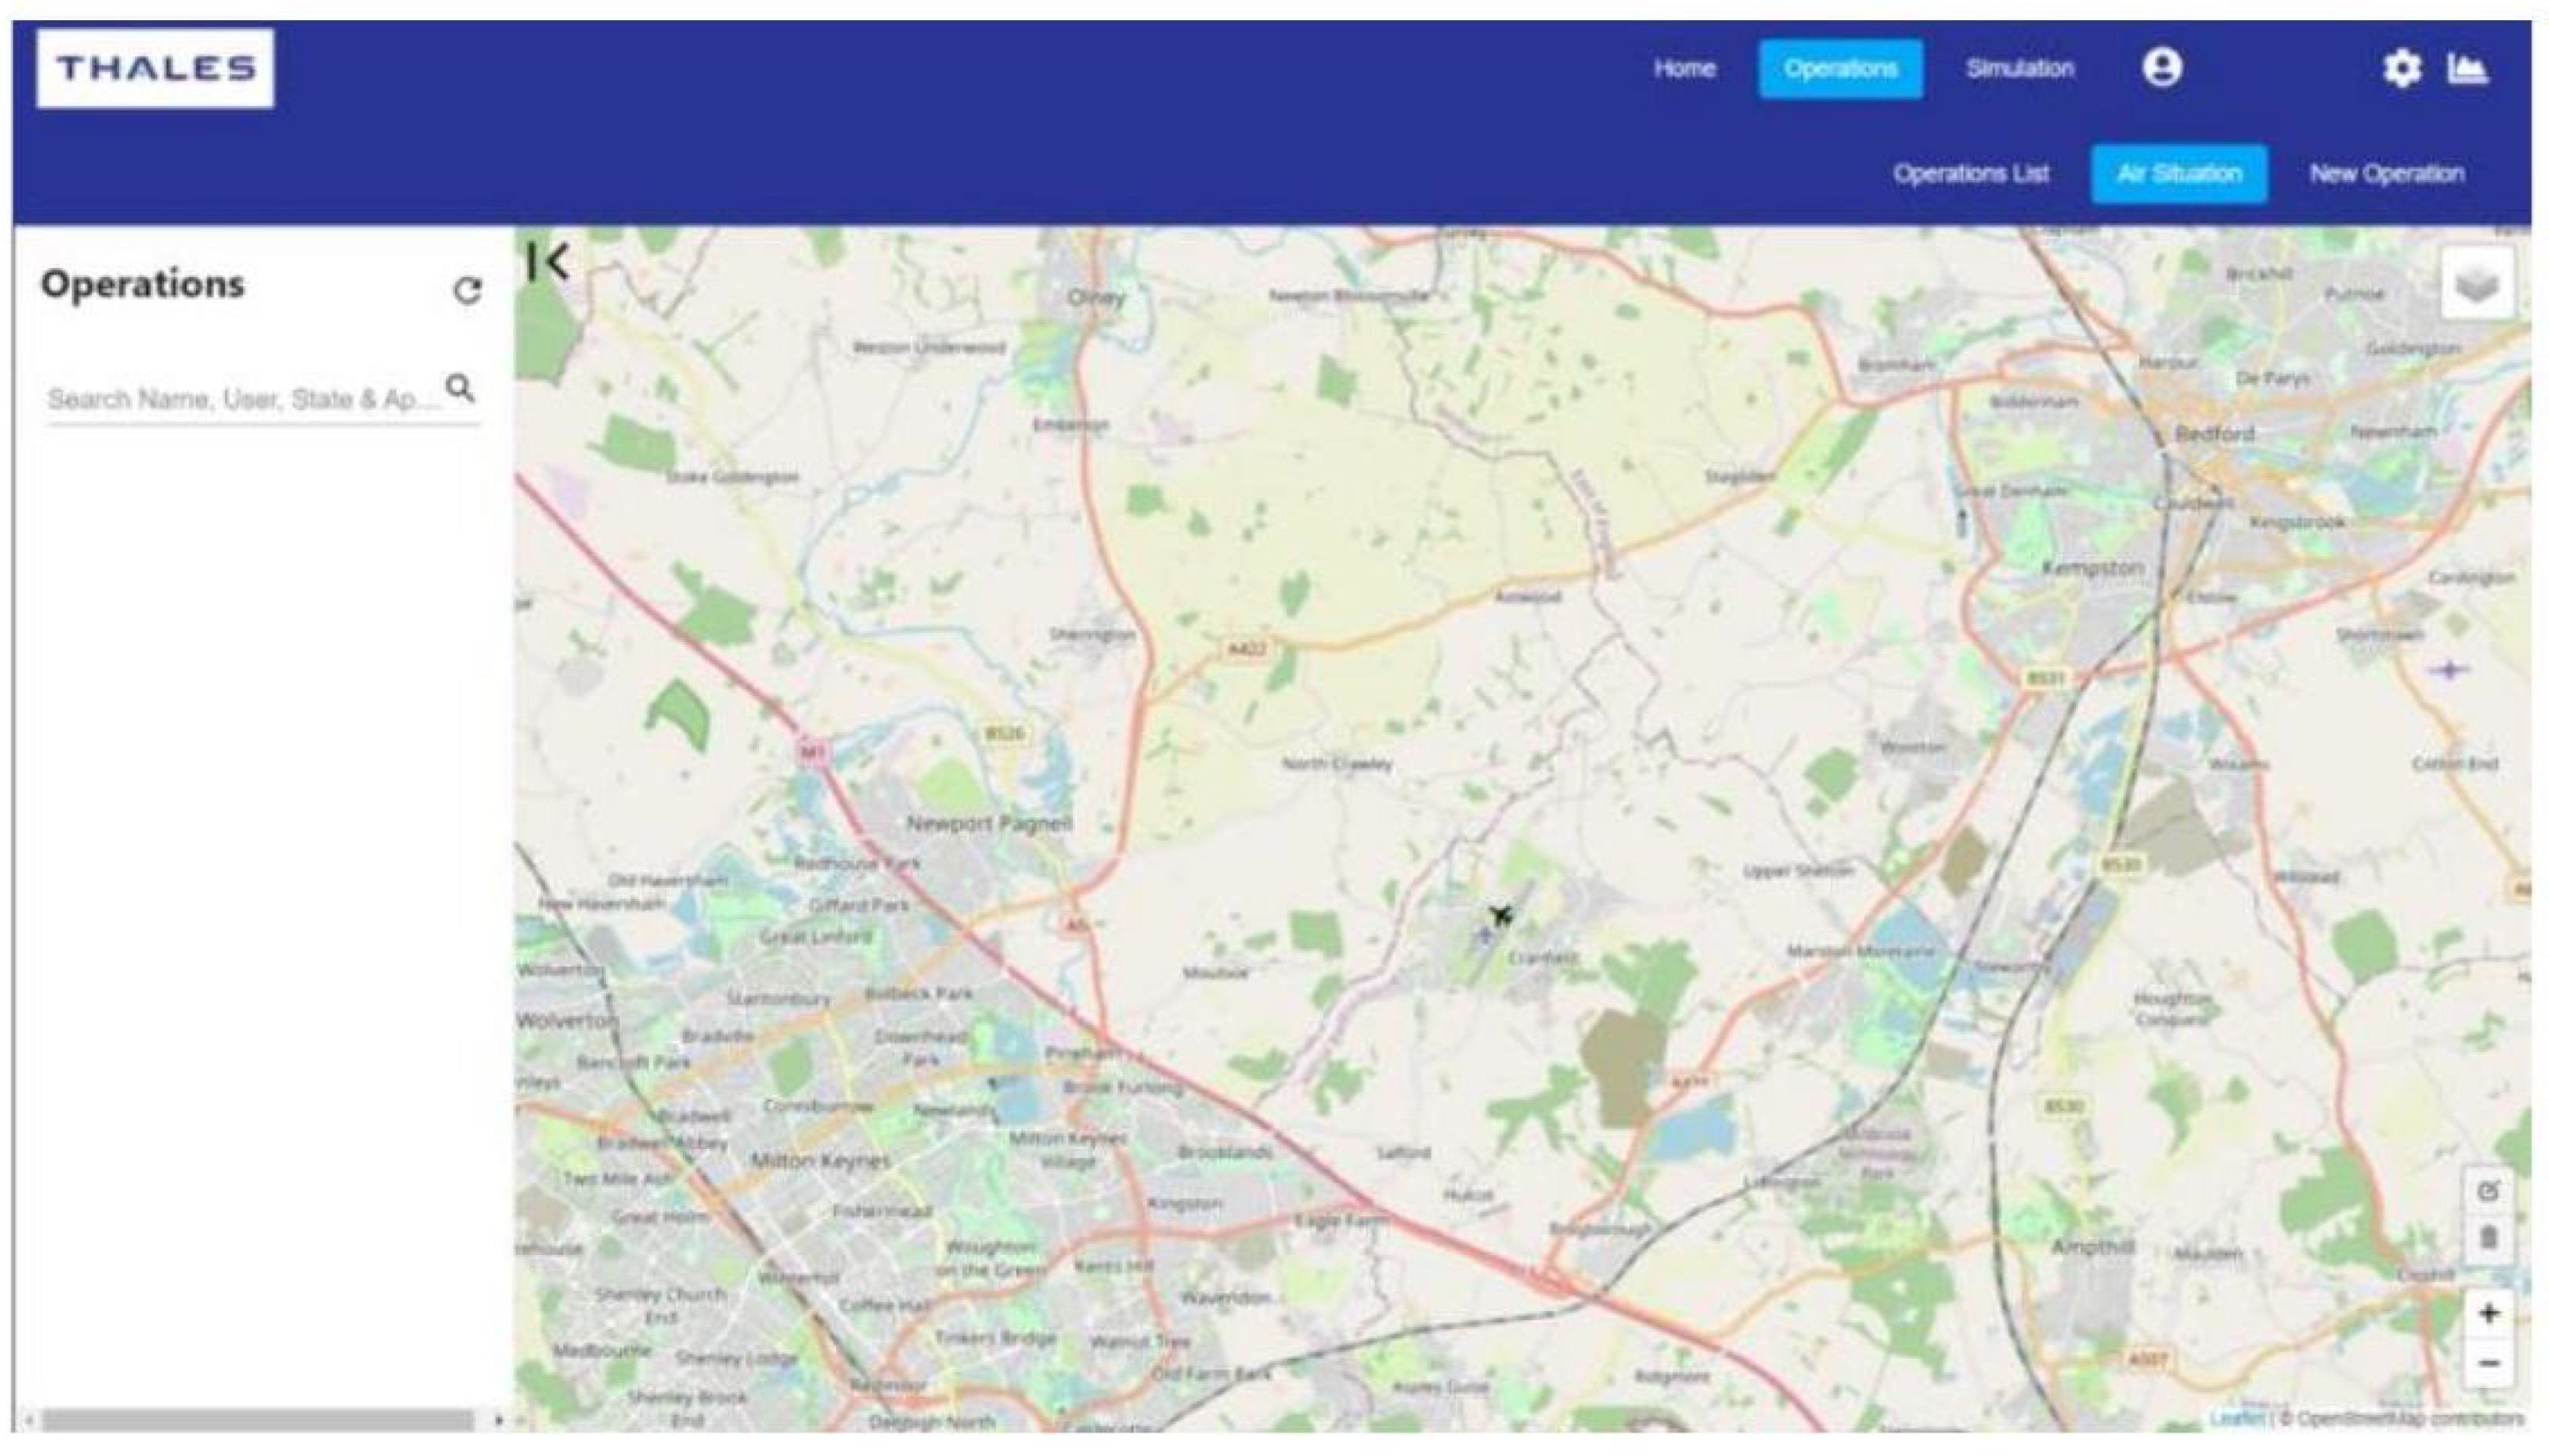Viewport: 2549px width, 1456px height.
Task: Click the edit layers map tool
Action: click(2488, 1191)
